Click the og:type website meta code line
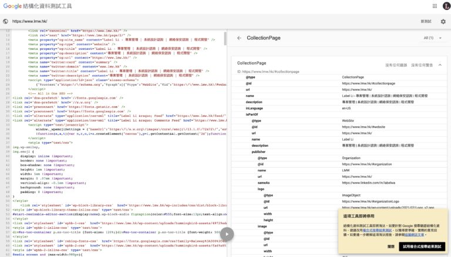This screenshot has height=257, width=451. click(72, 44)
